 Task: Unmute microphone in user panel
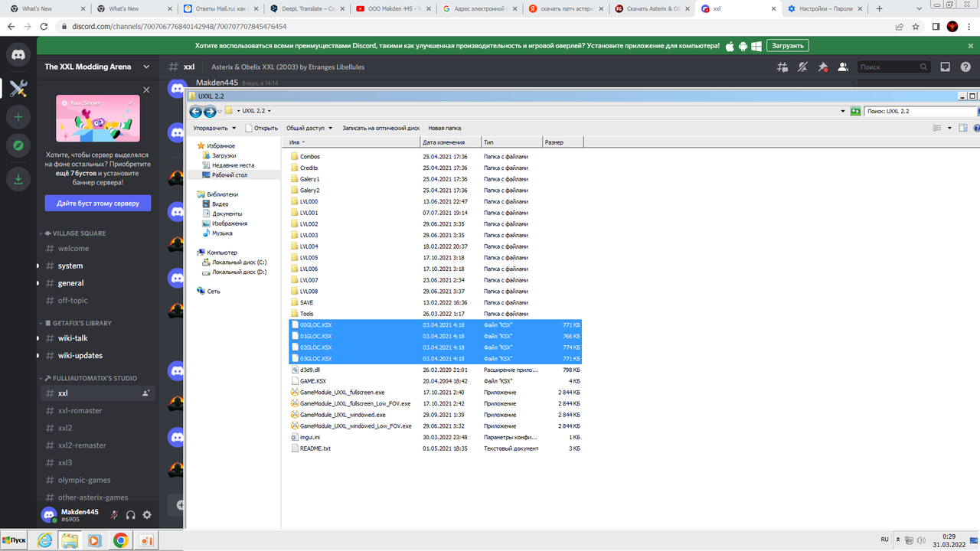pos(114,515)
